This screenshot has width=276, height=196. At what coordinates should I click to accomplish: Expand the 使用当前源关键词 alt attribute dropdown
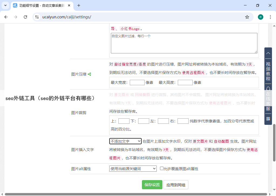(x=133, y=169)
